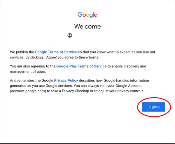The image size is (175, 144).
Task: Click the Google logo at top
Action: pos(87,15)
